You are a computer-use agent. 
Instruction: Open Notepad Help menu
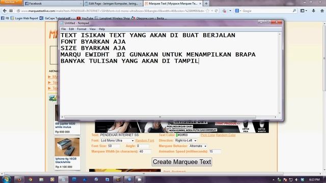click(x=102, y=29)
